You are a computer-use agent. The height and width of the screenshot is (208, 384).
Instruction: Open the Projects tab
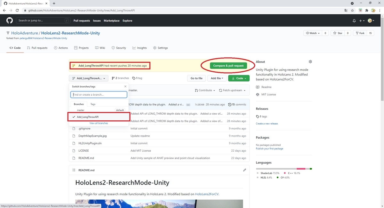[x=81, y=48]
